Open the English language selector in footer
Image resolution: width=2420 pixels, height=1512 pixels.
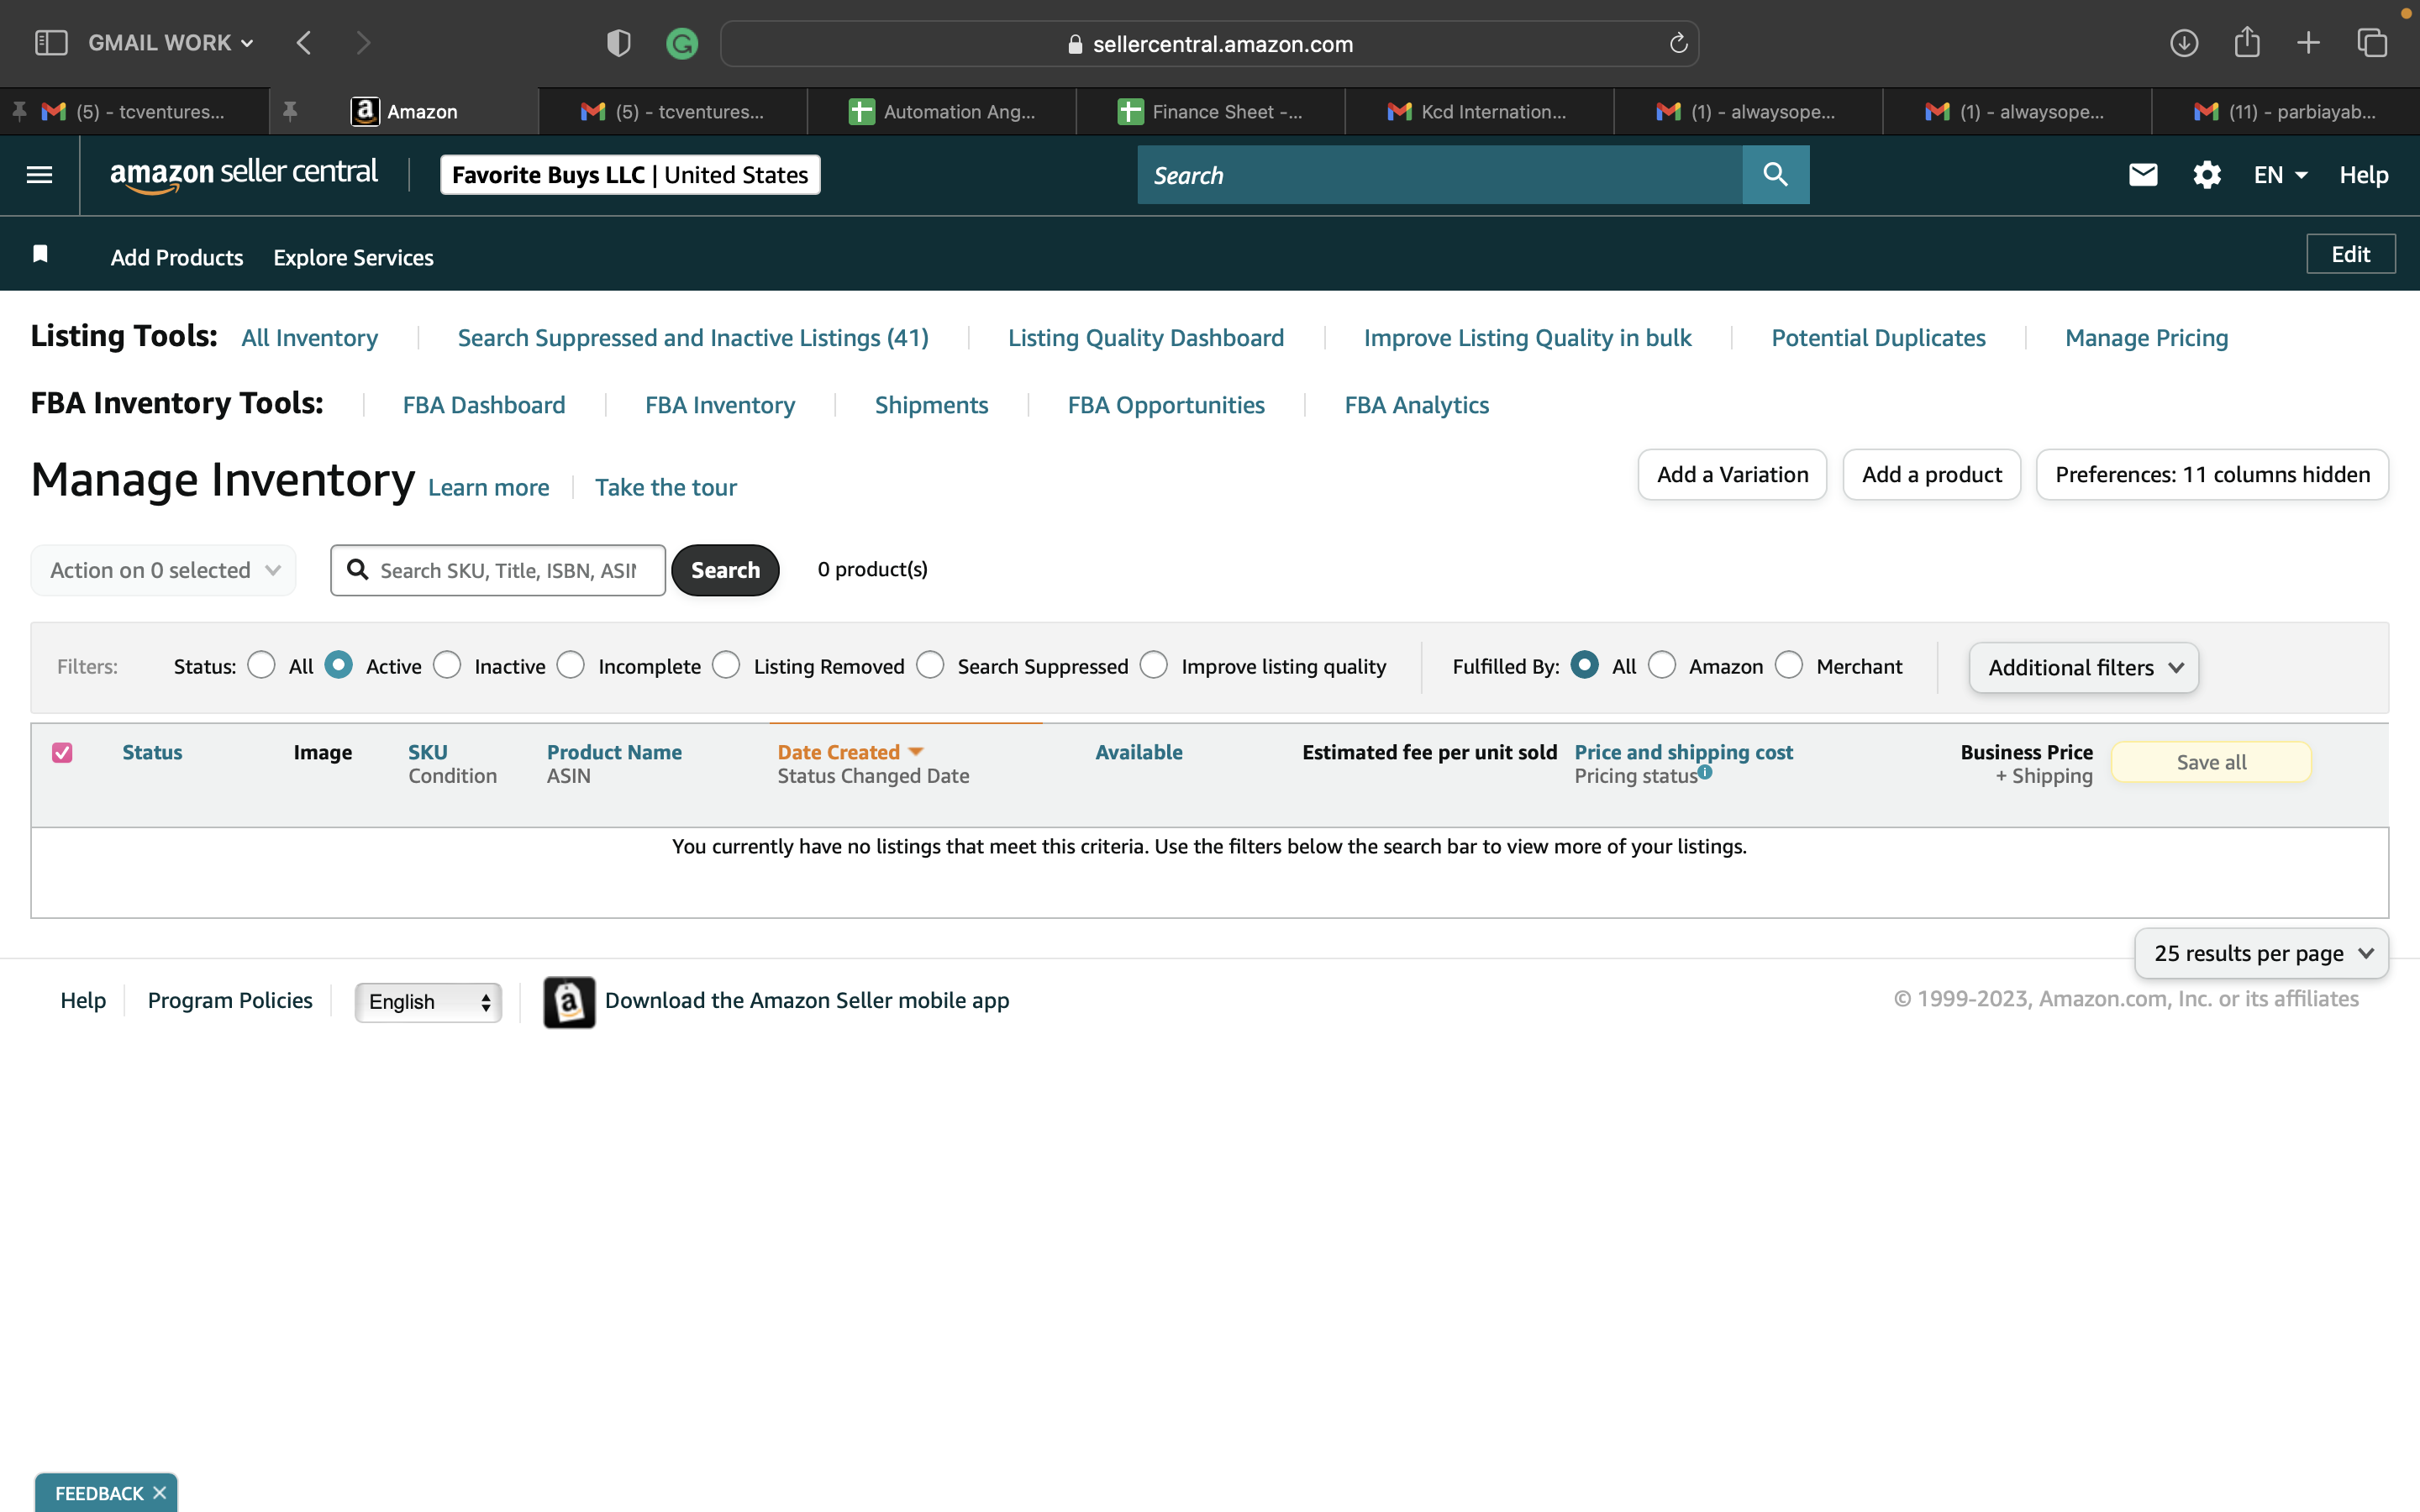click(428, 1002)
